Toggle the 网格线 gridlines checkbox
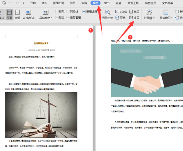The image size is (183, 151). click(68, 11)
